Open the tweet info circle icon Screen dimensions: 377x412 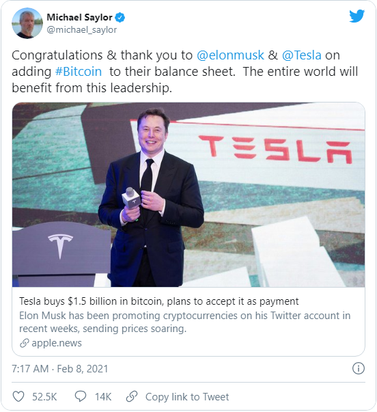point(359,368)
